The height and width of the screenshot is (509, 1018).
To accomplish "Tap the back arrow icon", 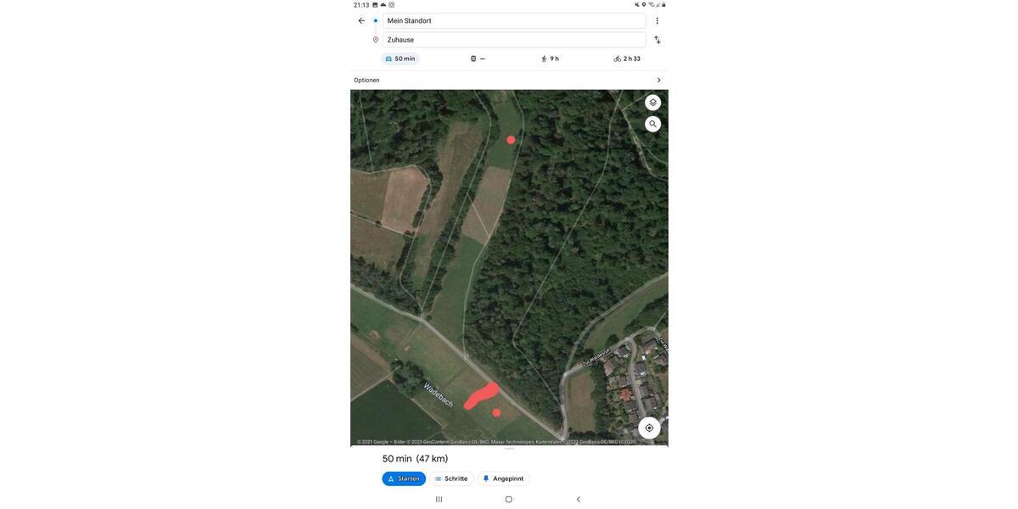I will pos(361,20).
